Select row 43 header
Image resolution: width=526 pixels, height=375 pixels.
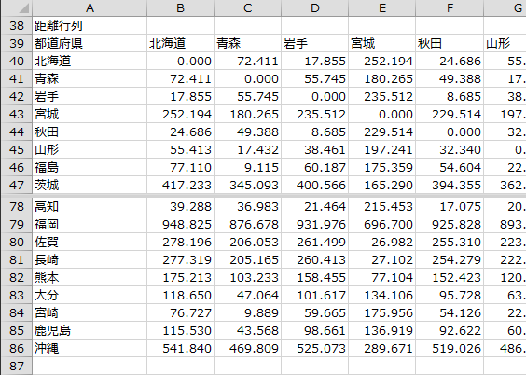click(16, 115)
